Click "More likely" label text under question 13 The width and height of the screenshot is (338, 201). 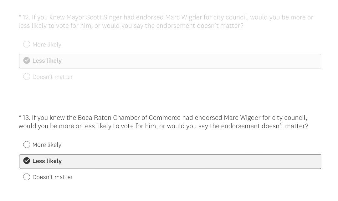click(47, 145)
